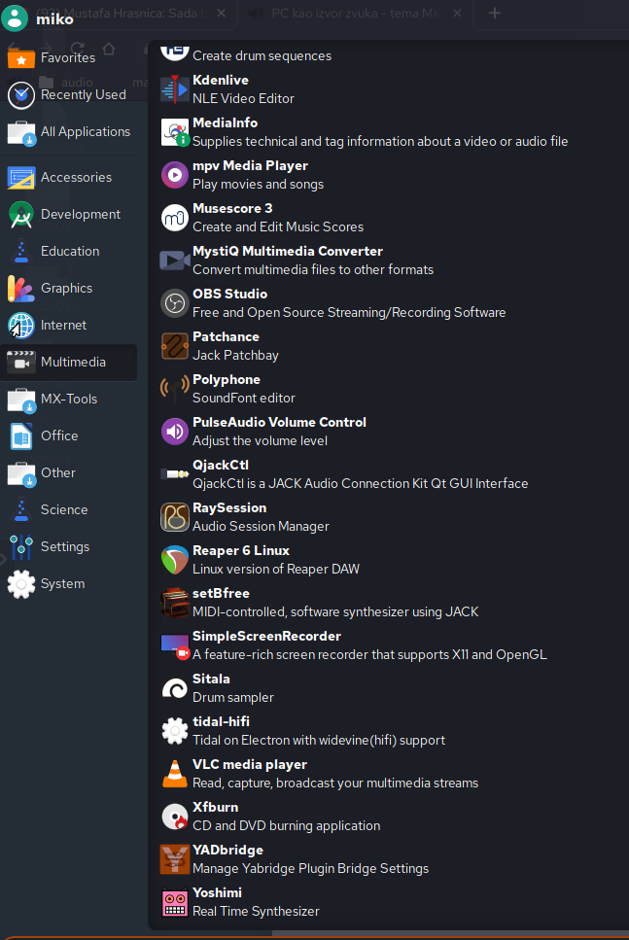Select the Office category
Screen dimensions: 629x940
(x=69, y=435)
